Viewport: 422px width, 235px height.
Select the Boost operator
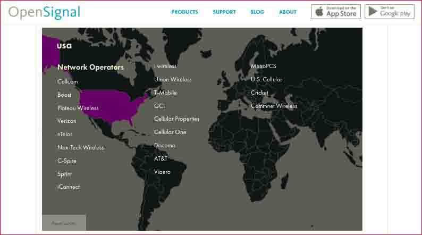coord(64,95)
